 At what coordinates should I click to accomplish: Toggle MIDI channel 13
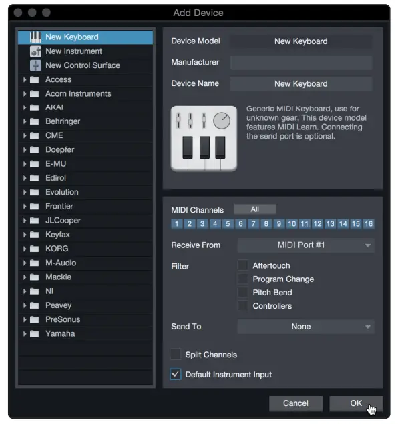tap(330, 224)
